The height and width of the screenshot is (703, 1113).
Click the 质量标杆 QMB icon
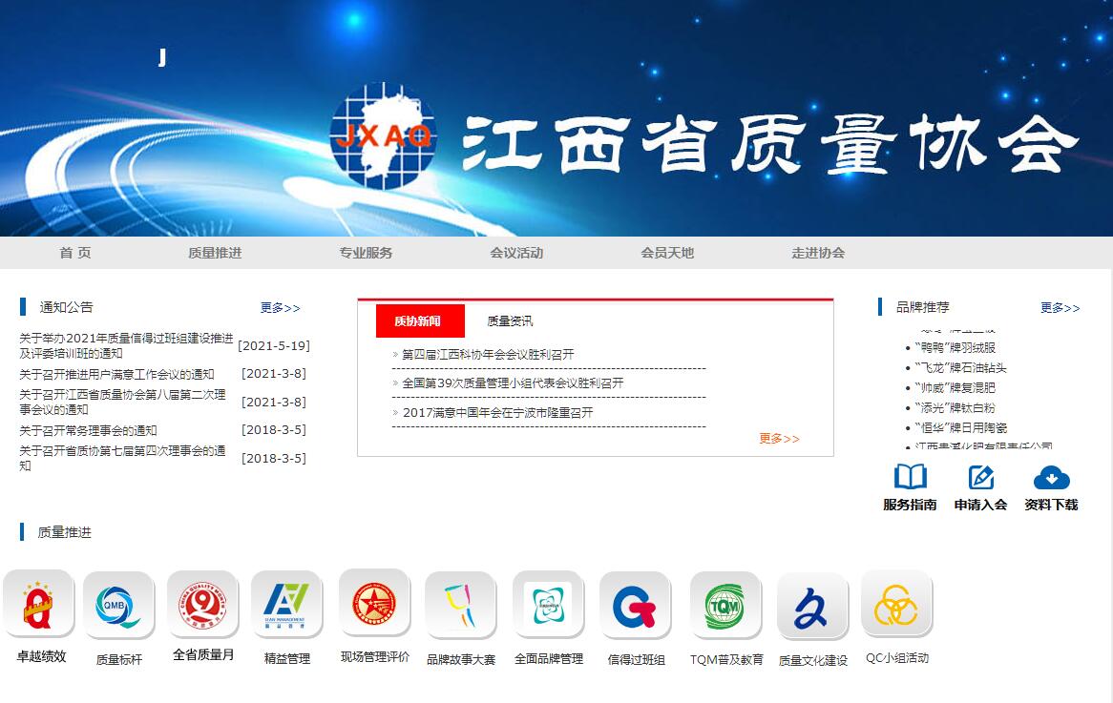(118, 606)
